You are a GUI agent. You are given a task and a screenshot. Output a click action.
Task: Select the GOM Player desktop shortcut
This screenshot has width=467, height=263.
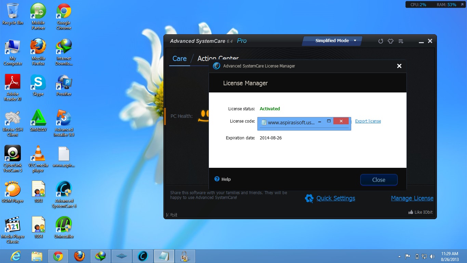[13, 192]
